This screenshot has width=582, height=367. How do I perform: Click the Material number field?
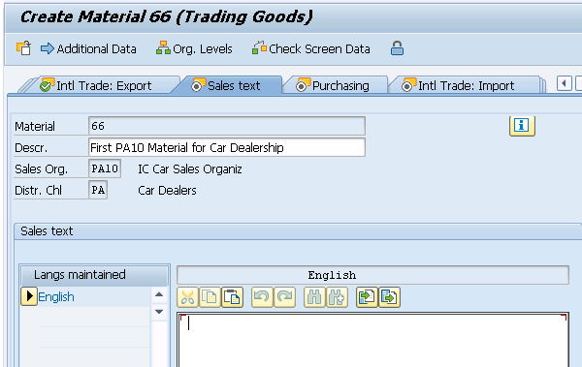(x=227, y=126)
